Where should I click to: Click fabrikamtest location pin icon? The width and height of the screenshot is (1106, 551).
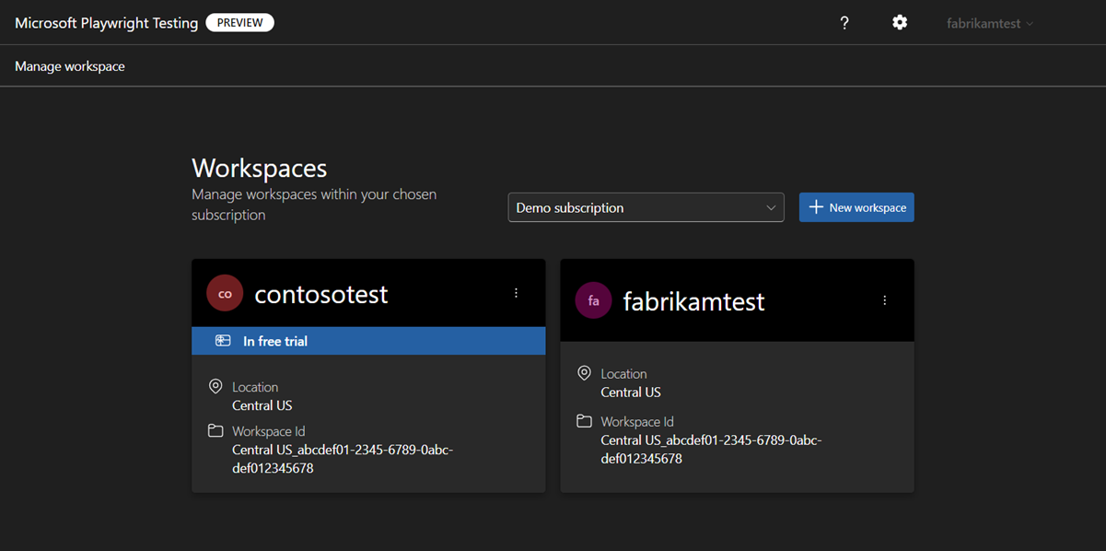584,373
